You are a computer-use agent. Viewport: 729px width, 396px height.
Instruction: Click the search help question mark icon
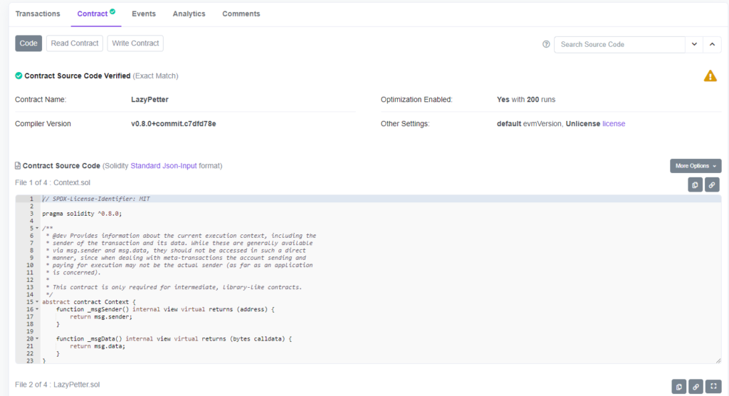tap(546, 44)
